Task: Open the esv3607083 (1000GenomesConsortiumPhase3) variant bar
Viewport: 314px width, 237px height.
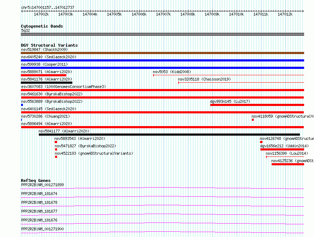Action: point(162,90)
